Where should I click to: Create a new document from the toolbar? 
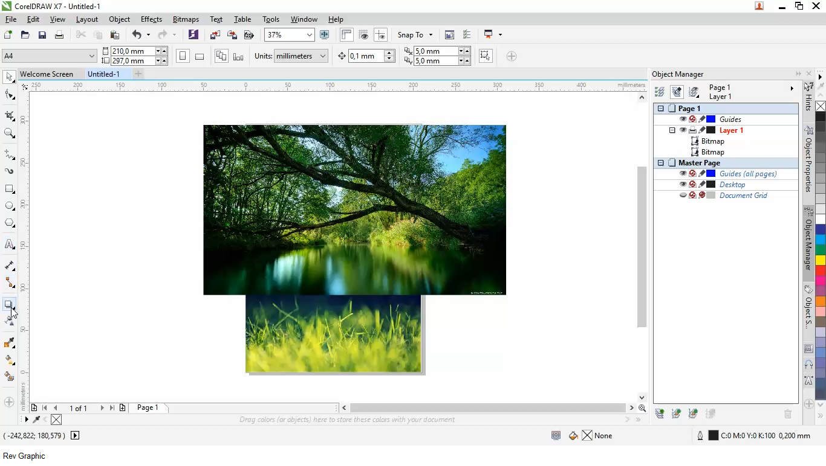[8, 35]
